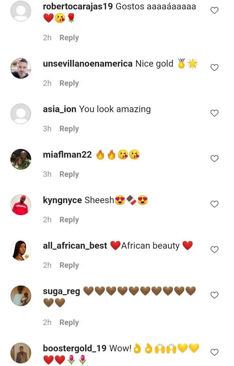
Task: Reply to the Nice gold comment
Action: tap(69, 83)
